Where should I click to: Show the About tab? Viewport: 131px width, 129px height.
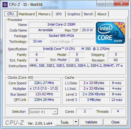pos(102,14)
